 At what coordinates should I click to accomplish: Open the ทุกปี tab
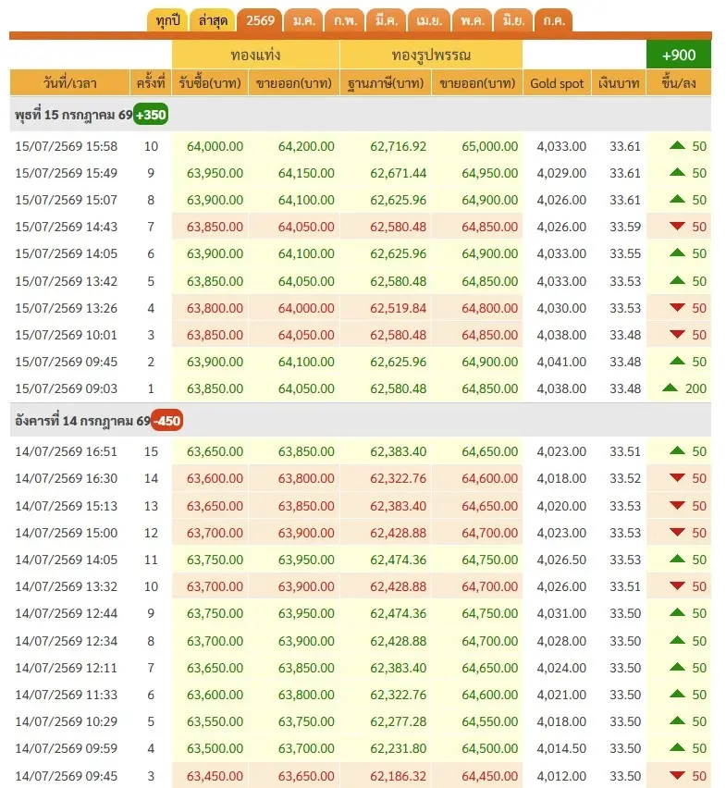pos(167,20)
